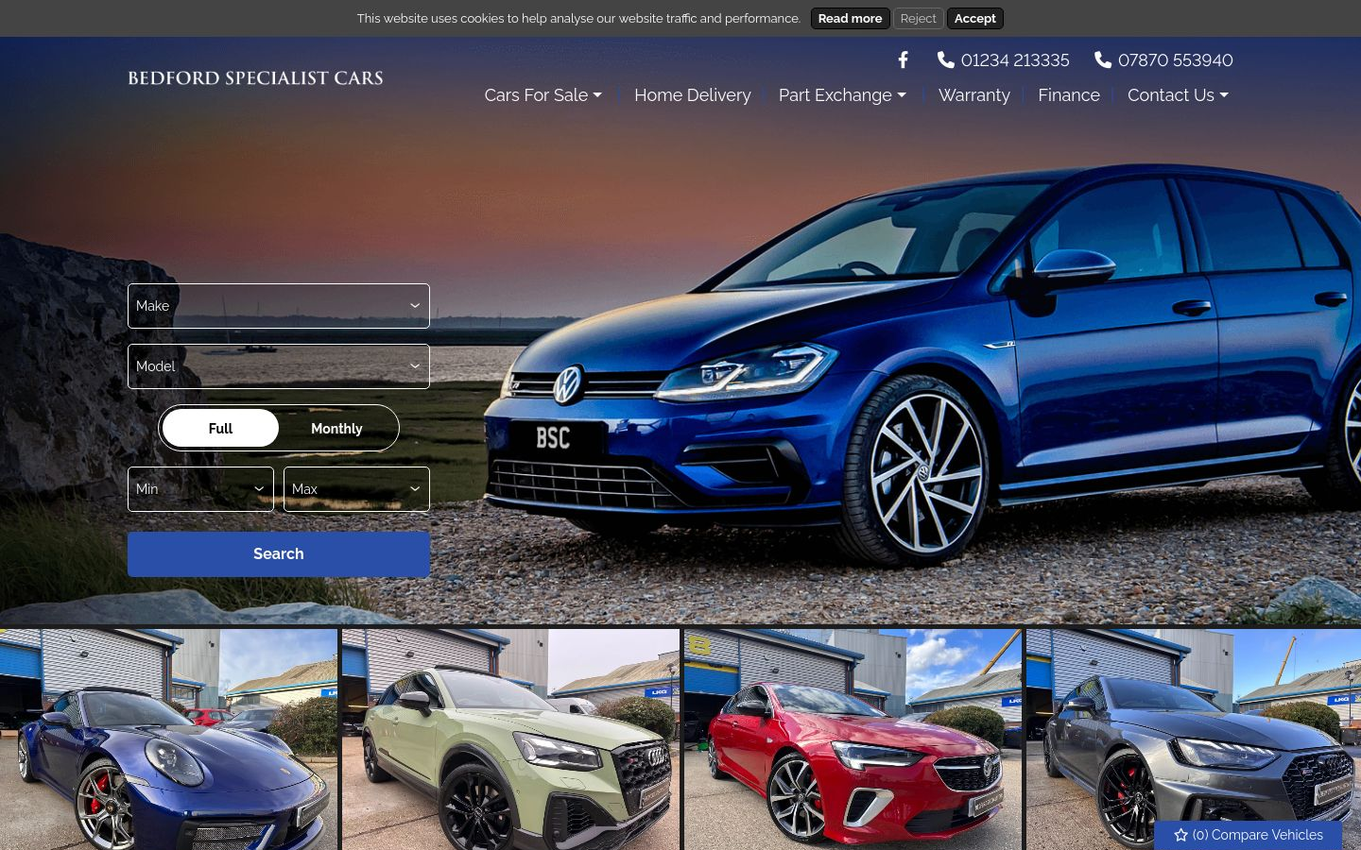Switch to Monthly price toggle
1361x850 pixels.
click(x=336, y=428)
